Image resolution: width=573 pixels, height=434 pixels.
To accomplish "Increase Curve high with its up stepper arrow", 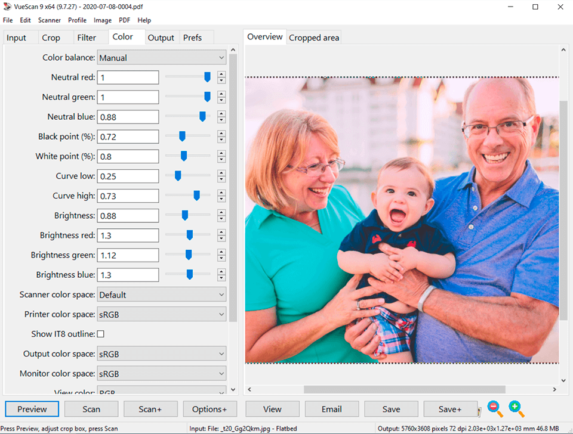I will pos(221,193).
